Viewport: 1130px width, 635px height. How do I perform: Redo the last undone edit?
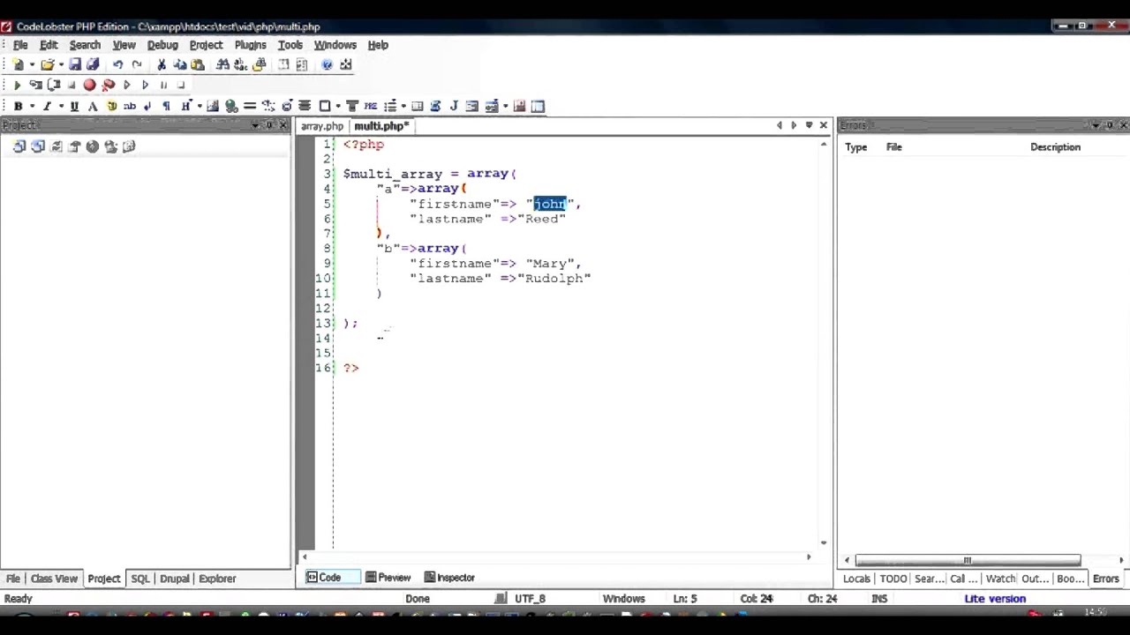tap(136, 64)
